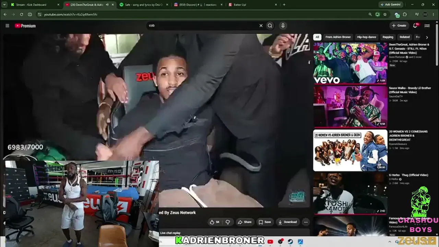
Task: Reload the page
Action: (21, 14)
